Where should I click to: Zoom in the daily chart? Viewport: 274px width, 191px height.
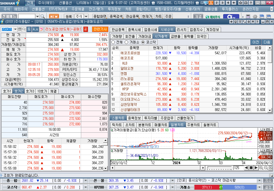[x=261, y=168]
